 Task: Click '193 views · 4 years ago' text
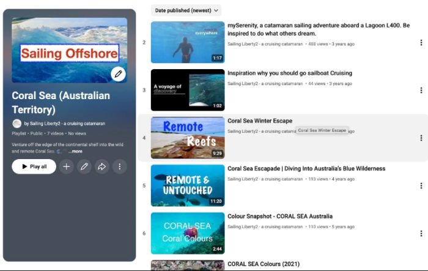331,179
